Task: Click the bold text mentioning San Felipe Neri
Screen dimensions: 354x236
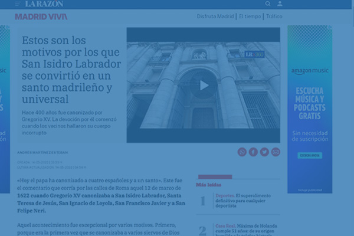Action: pyautogui.click(x=101, y=203)
